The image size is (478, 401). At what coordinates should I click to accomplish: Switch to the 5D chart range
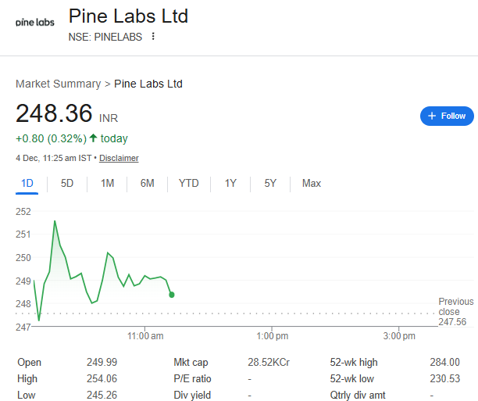pos(67,184)
